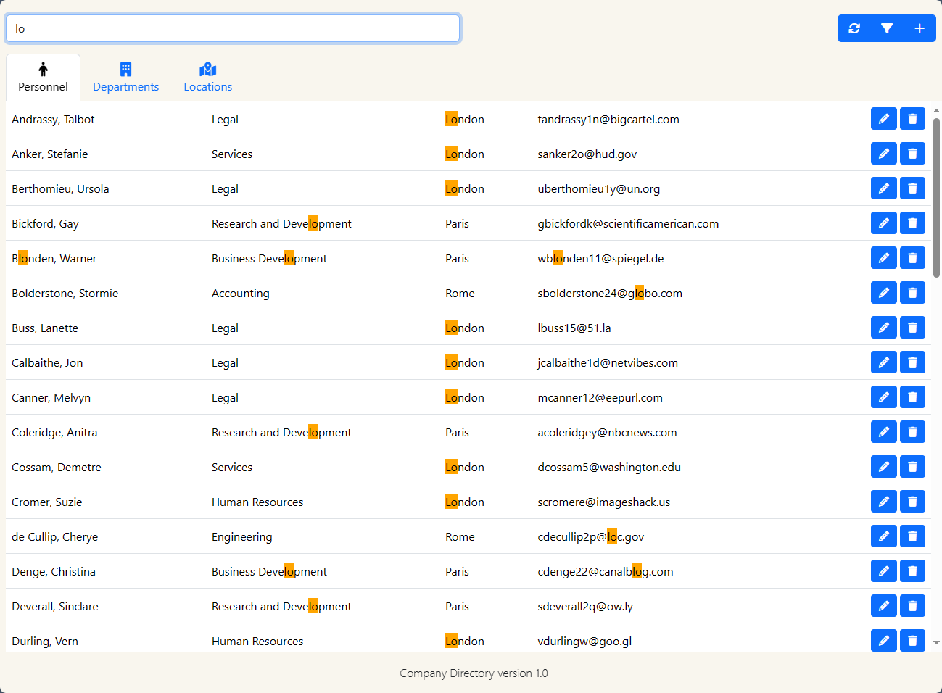Select the Personnel tab

click(43, 78)
